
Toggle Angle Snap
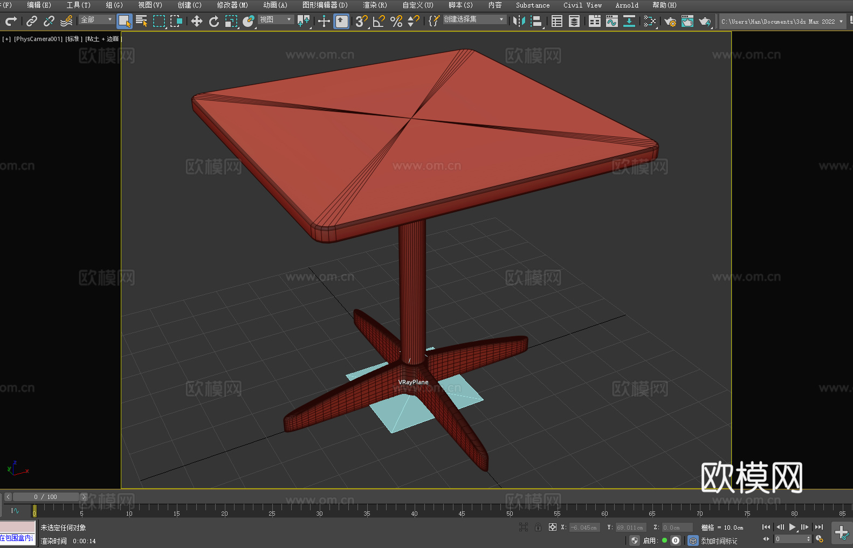(x=379, y=21)
